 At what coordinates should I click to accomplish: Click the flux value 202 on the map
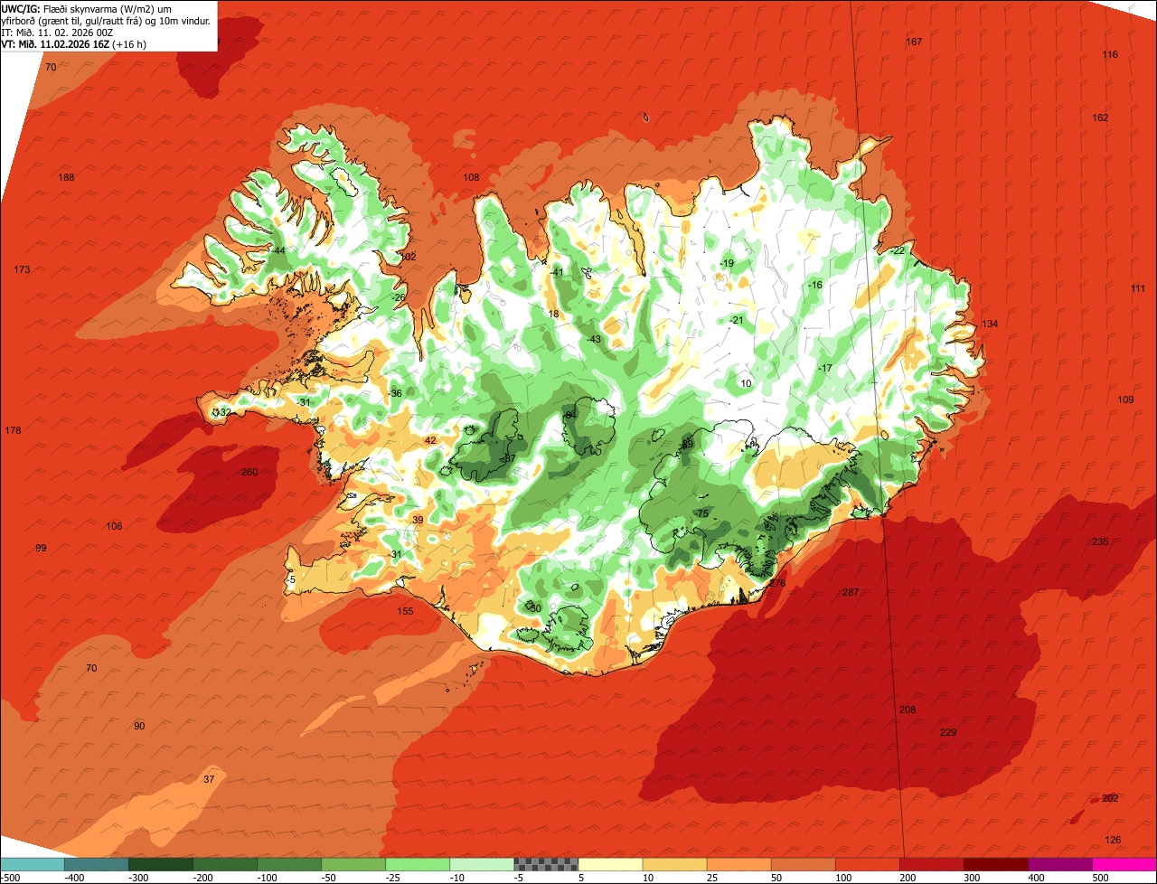point(1110,799)
